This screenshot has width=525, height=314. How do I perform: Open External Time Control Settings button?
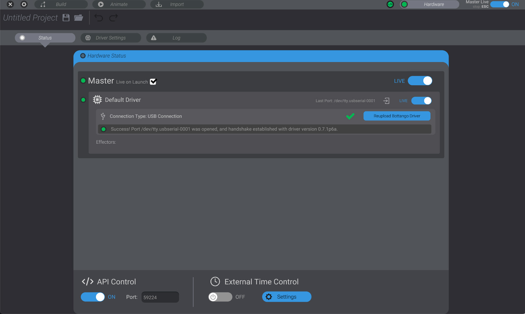287,297
